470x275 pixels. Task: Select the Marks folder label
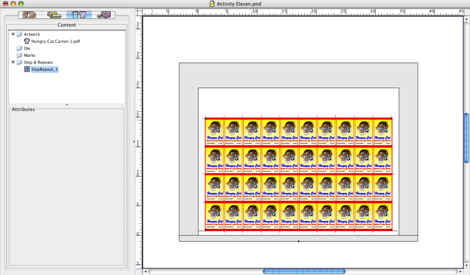tap(30, 55)
